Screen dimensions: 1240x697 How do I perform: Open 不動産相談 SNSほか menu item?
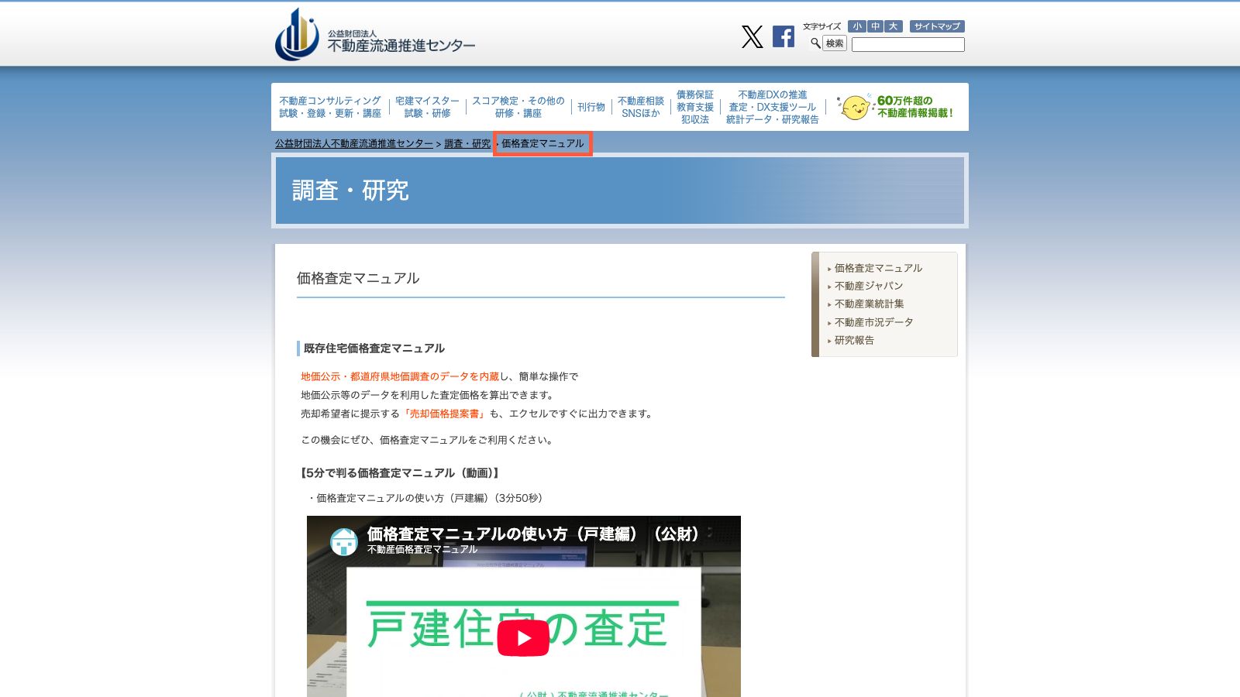tap(641, 107)
